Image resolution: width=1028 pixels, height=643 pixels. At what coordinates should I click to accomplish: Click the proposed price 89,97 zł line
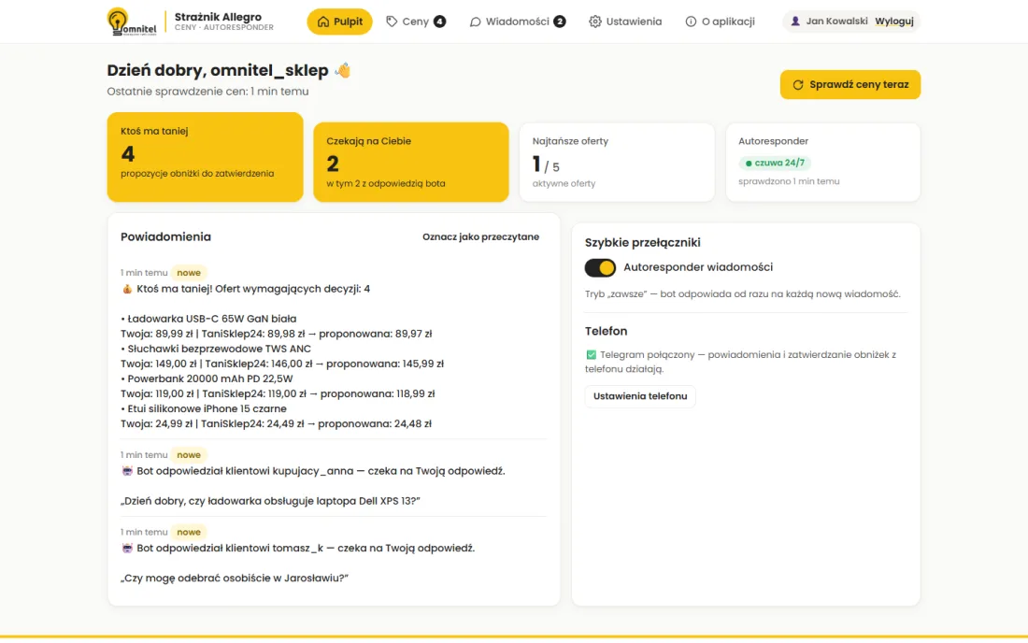click(x=276, y=334)
